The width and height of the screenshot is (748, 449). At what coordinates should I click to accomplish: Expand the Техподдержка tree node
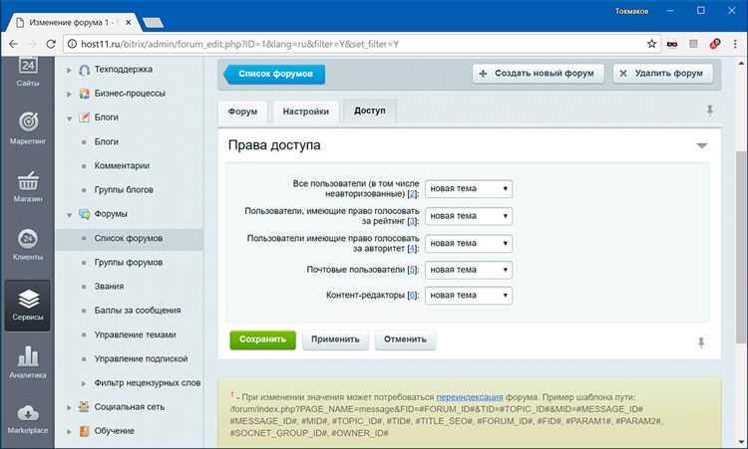coord(69,70)
